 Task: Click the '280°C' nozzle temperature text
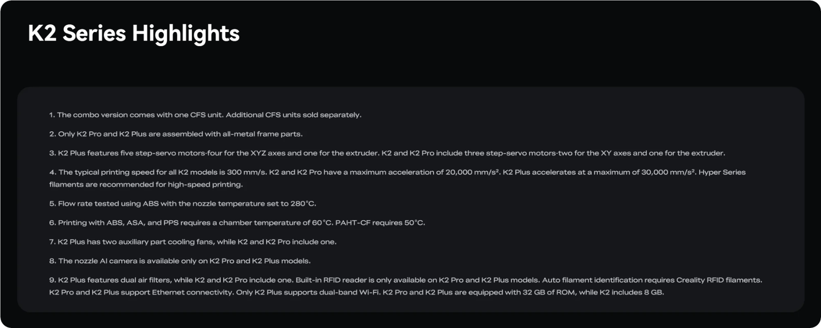pyautogui.click(x=303, y=204)
